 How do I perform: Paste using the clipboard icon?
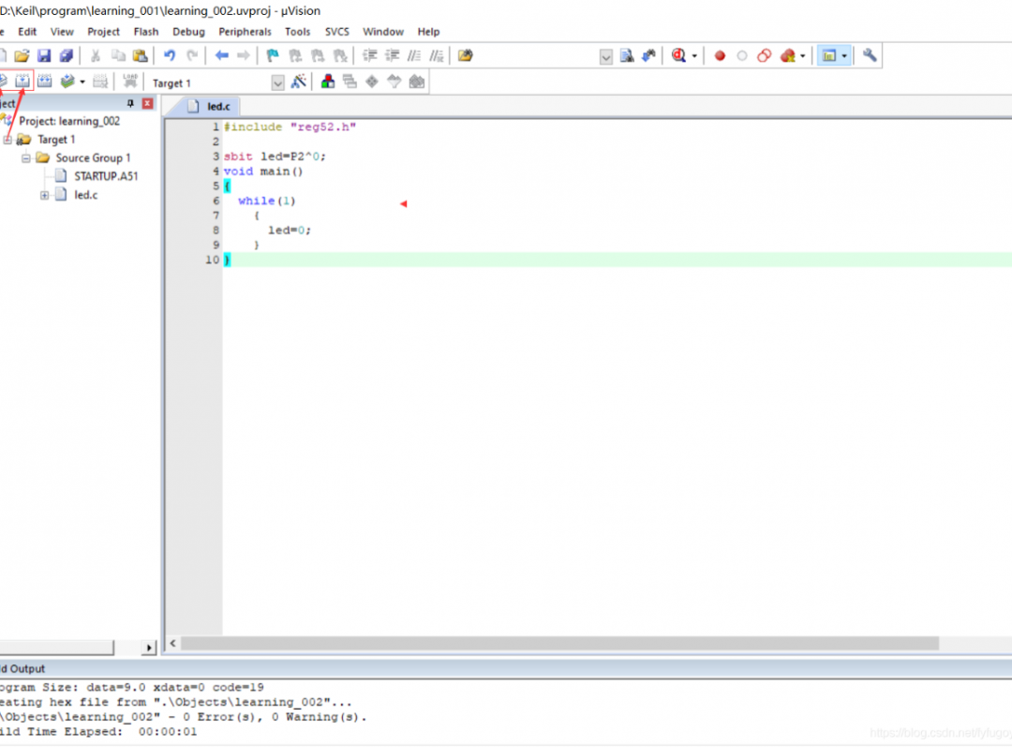coord(140,55)
